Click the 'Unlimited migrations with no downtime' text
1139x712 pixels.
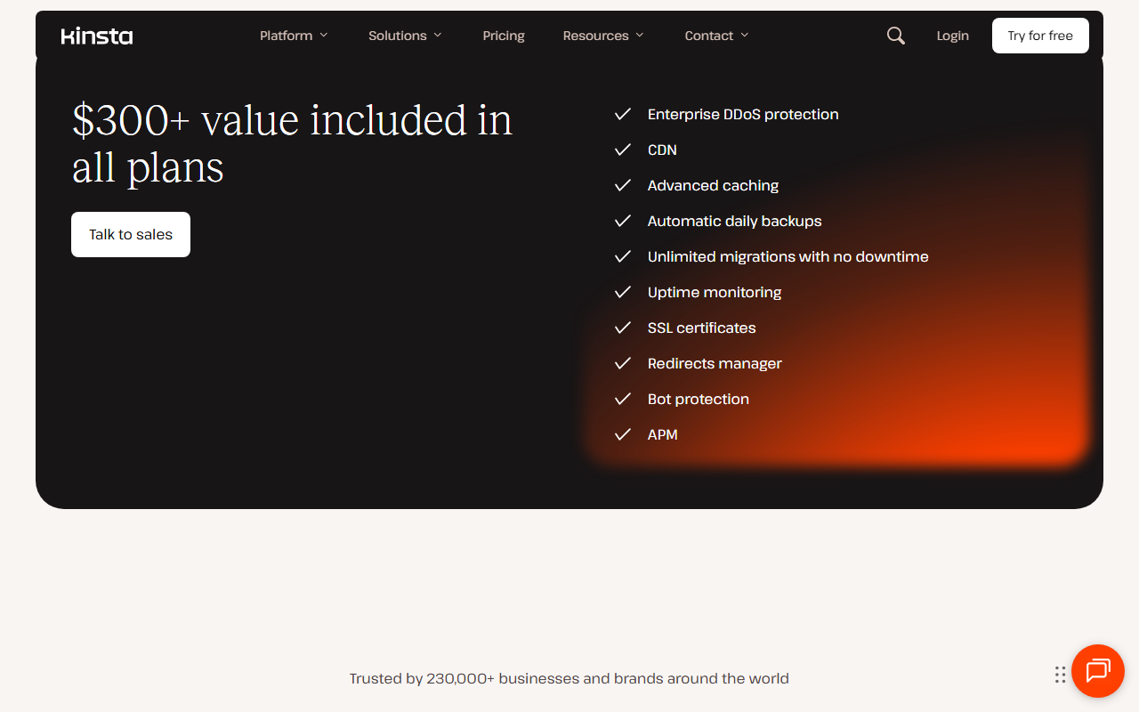click(x=788, y=256)
